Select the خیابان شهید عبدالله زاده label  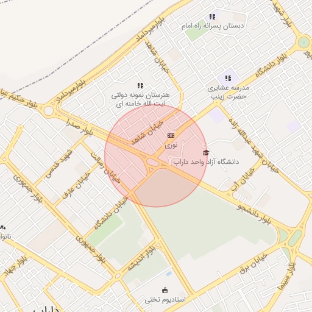[253, 146]
